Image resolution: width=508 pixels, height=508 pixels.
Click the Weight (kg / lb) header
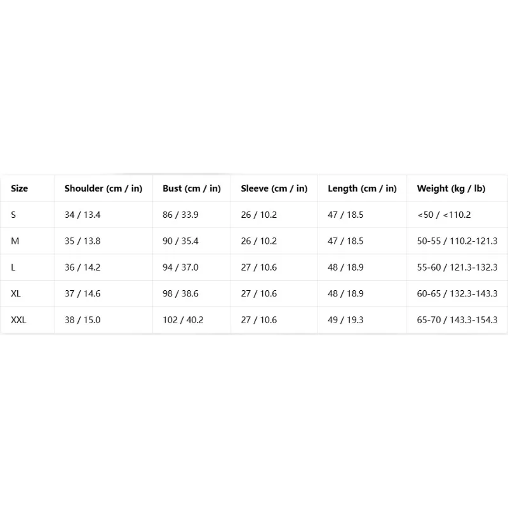tap(451, 189)
